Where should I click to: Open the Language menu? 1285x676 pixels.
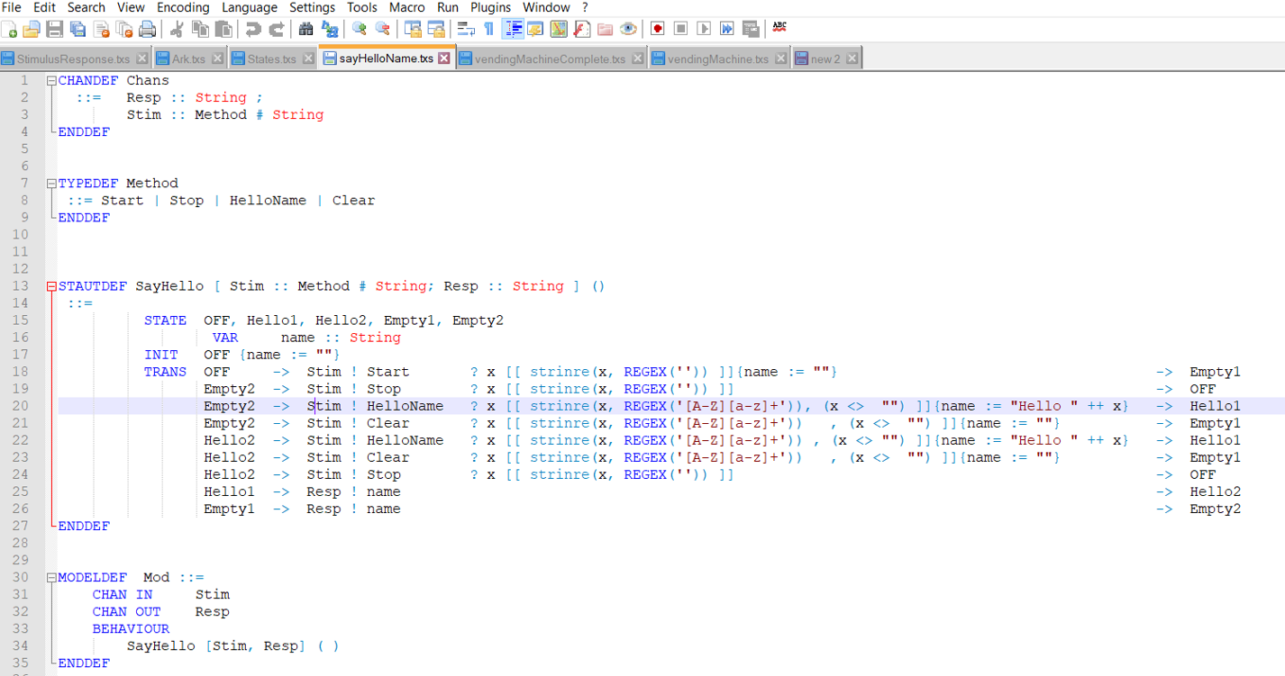pyautogui.click(x=250, y=7)
